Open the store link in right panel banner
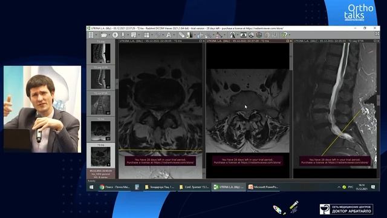Image resolution: width=387 pixels, height=218 pixels. 348,163
